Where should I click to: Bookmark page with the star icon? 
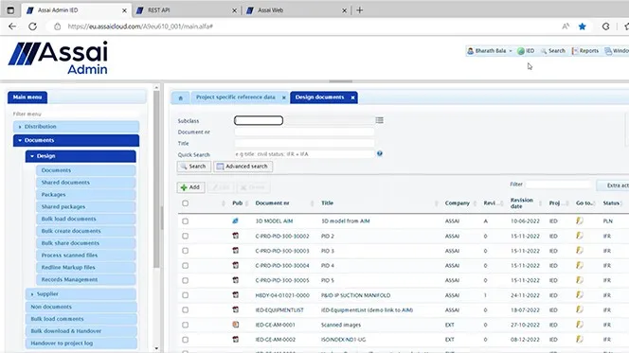pos(582,26)
